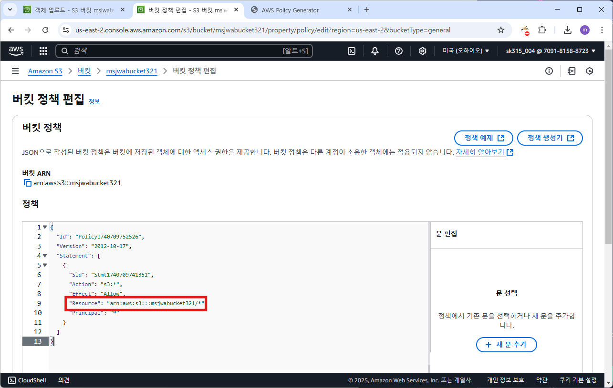
Task: Expand the account menu sk315_004
Action: [551, 51]
